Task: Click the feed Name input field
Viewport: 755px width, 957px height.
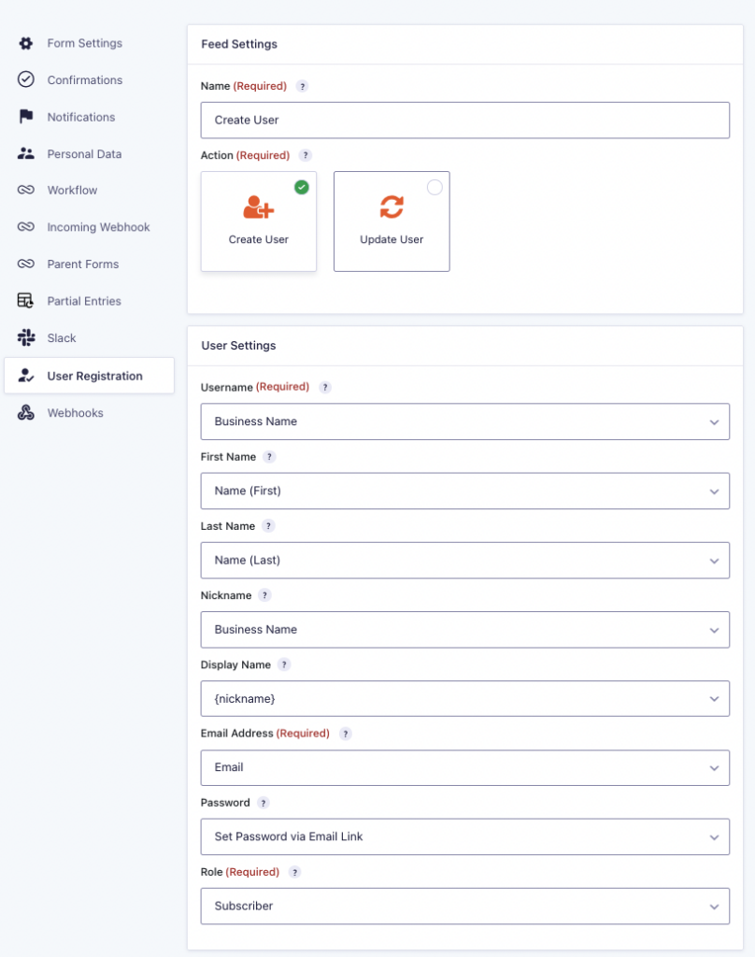Action: tap(464, 121)
